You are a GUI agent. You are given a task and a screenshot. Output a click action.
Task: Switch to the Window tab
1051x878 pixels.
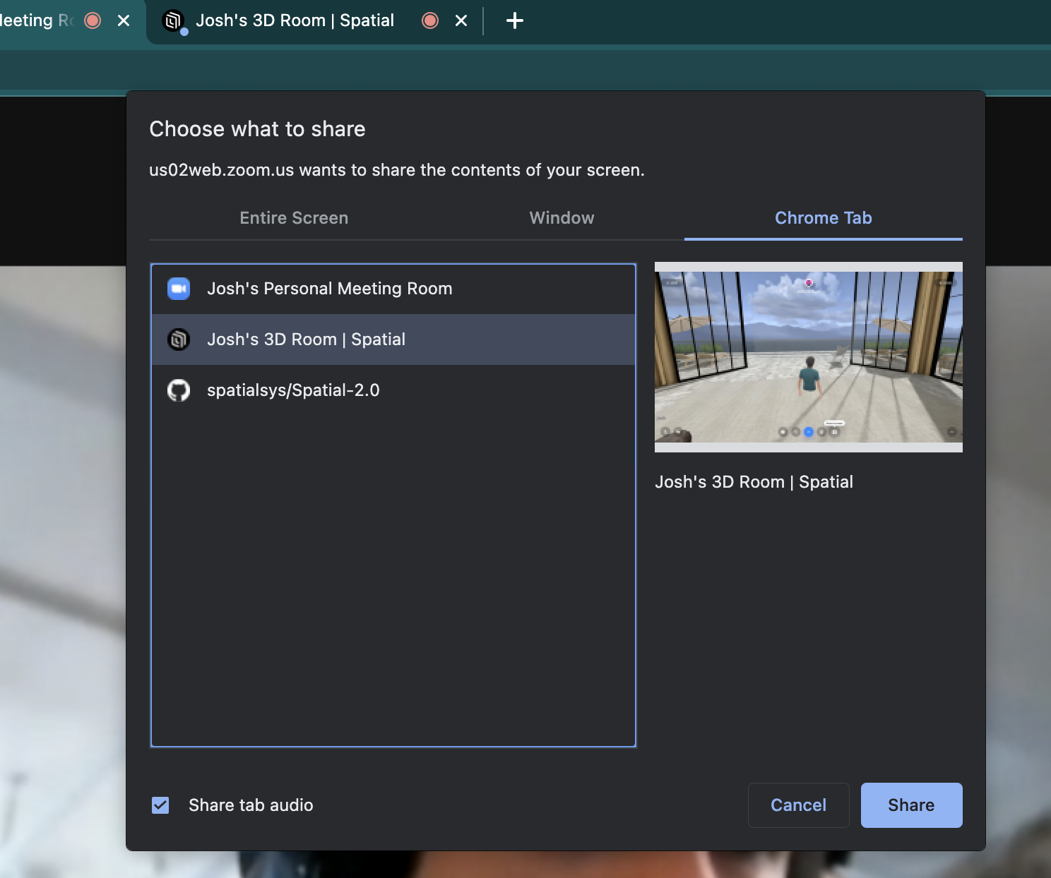(x=562, y=218)
